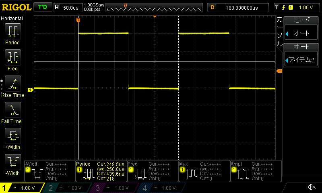
Task: Select the +Width measurement icon
Action: pos(12,136)
